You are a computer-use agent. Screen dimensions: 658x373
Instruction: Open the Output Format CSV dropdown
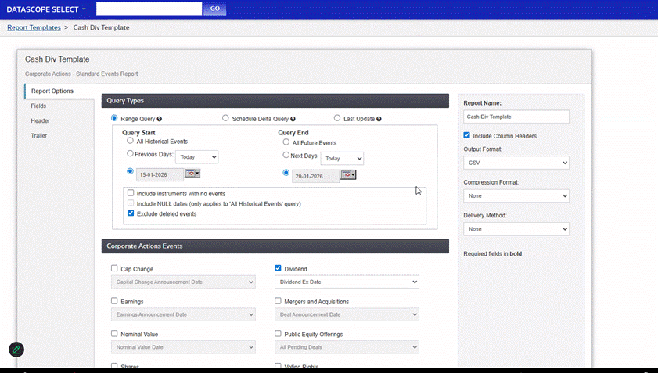pos(516,163)
